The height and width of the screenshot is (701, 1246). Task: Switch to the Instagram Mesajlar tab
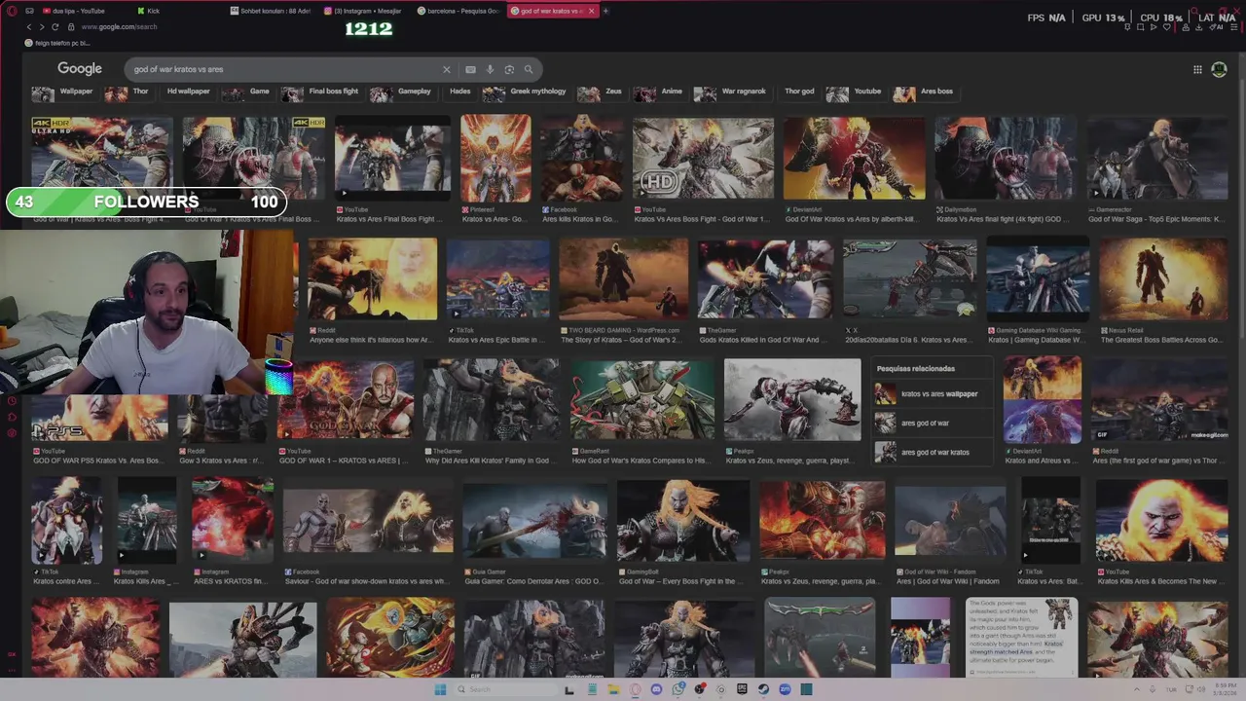coord(364,11)
